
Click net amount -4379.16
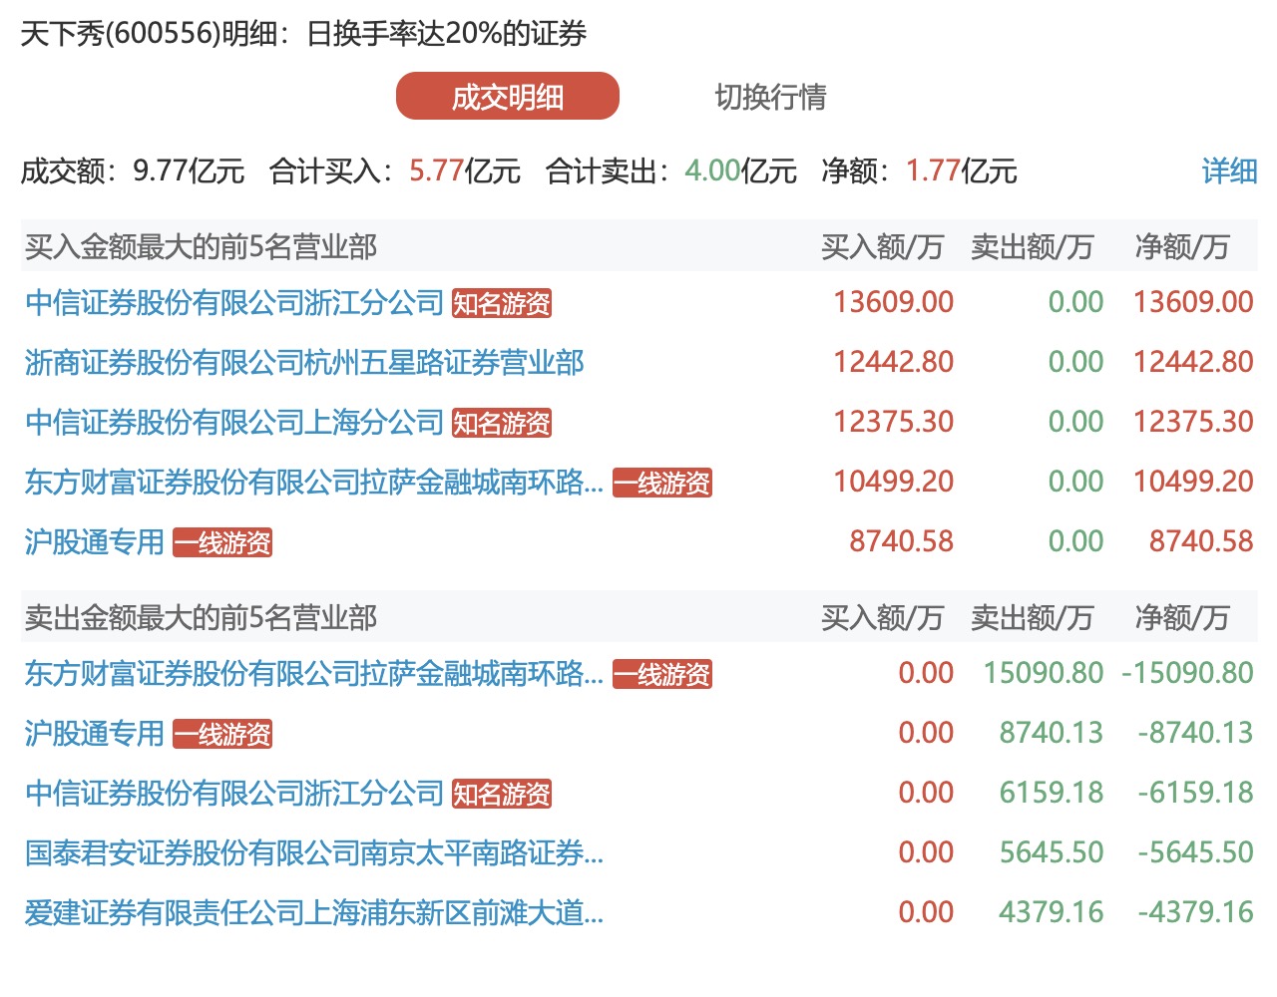pos(1195,912)
